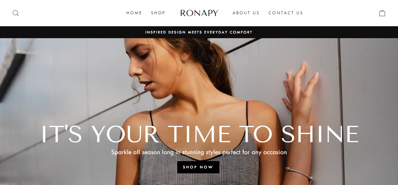Click the empty header space between search icon and HOME
The width and height of the screenshot is (398, 185).
click(73, 13)
